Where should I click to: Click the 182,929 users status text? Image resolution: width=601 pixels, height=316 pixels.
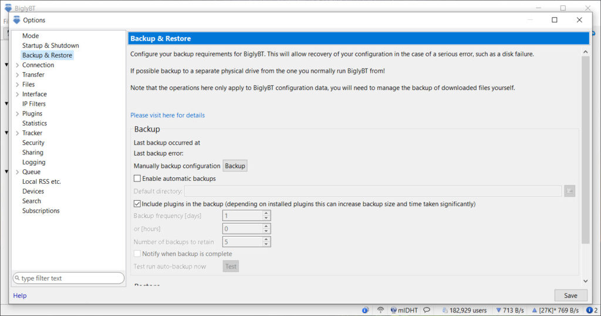[x=468, y=310]
